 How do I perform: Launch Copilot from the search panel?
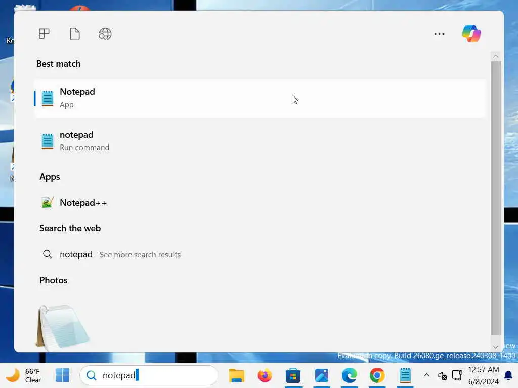point(471,34)
